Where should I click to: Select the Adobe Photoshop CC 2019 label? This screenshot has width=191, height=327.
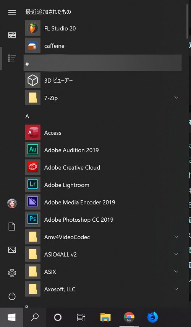[x=79, y=220]
